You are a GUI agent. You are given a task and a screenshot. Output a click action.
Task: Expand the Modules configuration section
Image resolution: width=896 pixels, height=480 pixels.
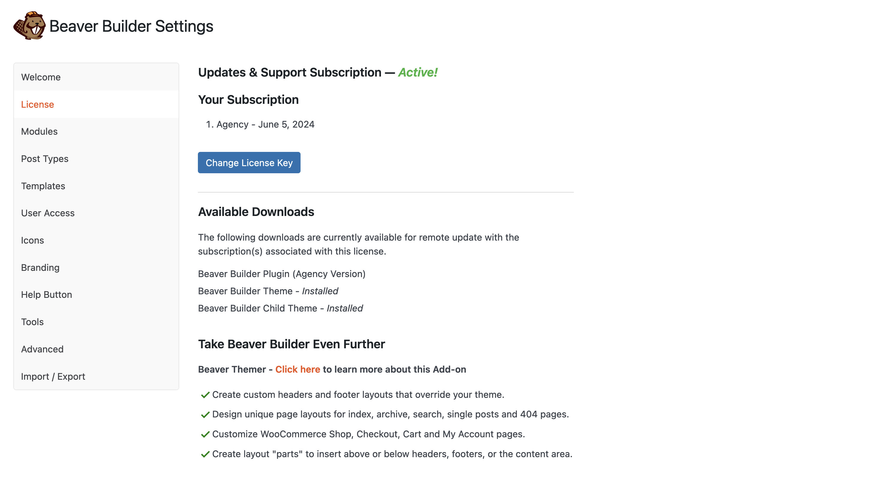[39, 131]
